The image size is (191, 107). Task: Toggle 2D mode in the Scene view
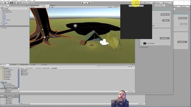click(44, 7)
